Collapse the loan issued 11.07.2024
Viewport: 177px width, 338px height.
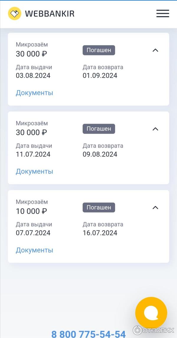click(155, 129)
